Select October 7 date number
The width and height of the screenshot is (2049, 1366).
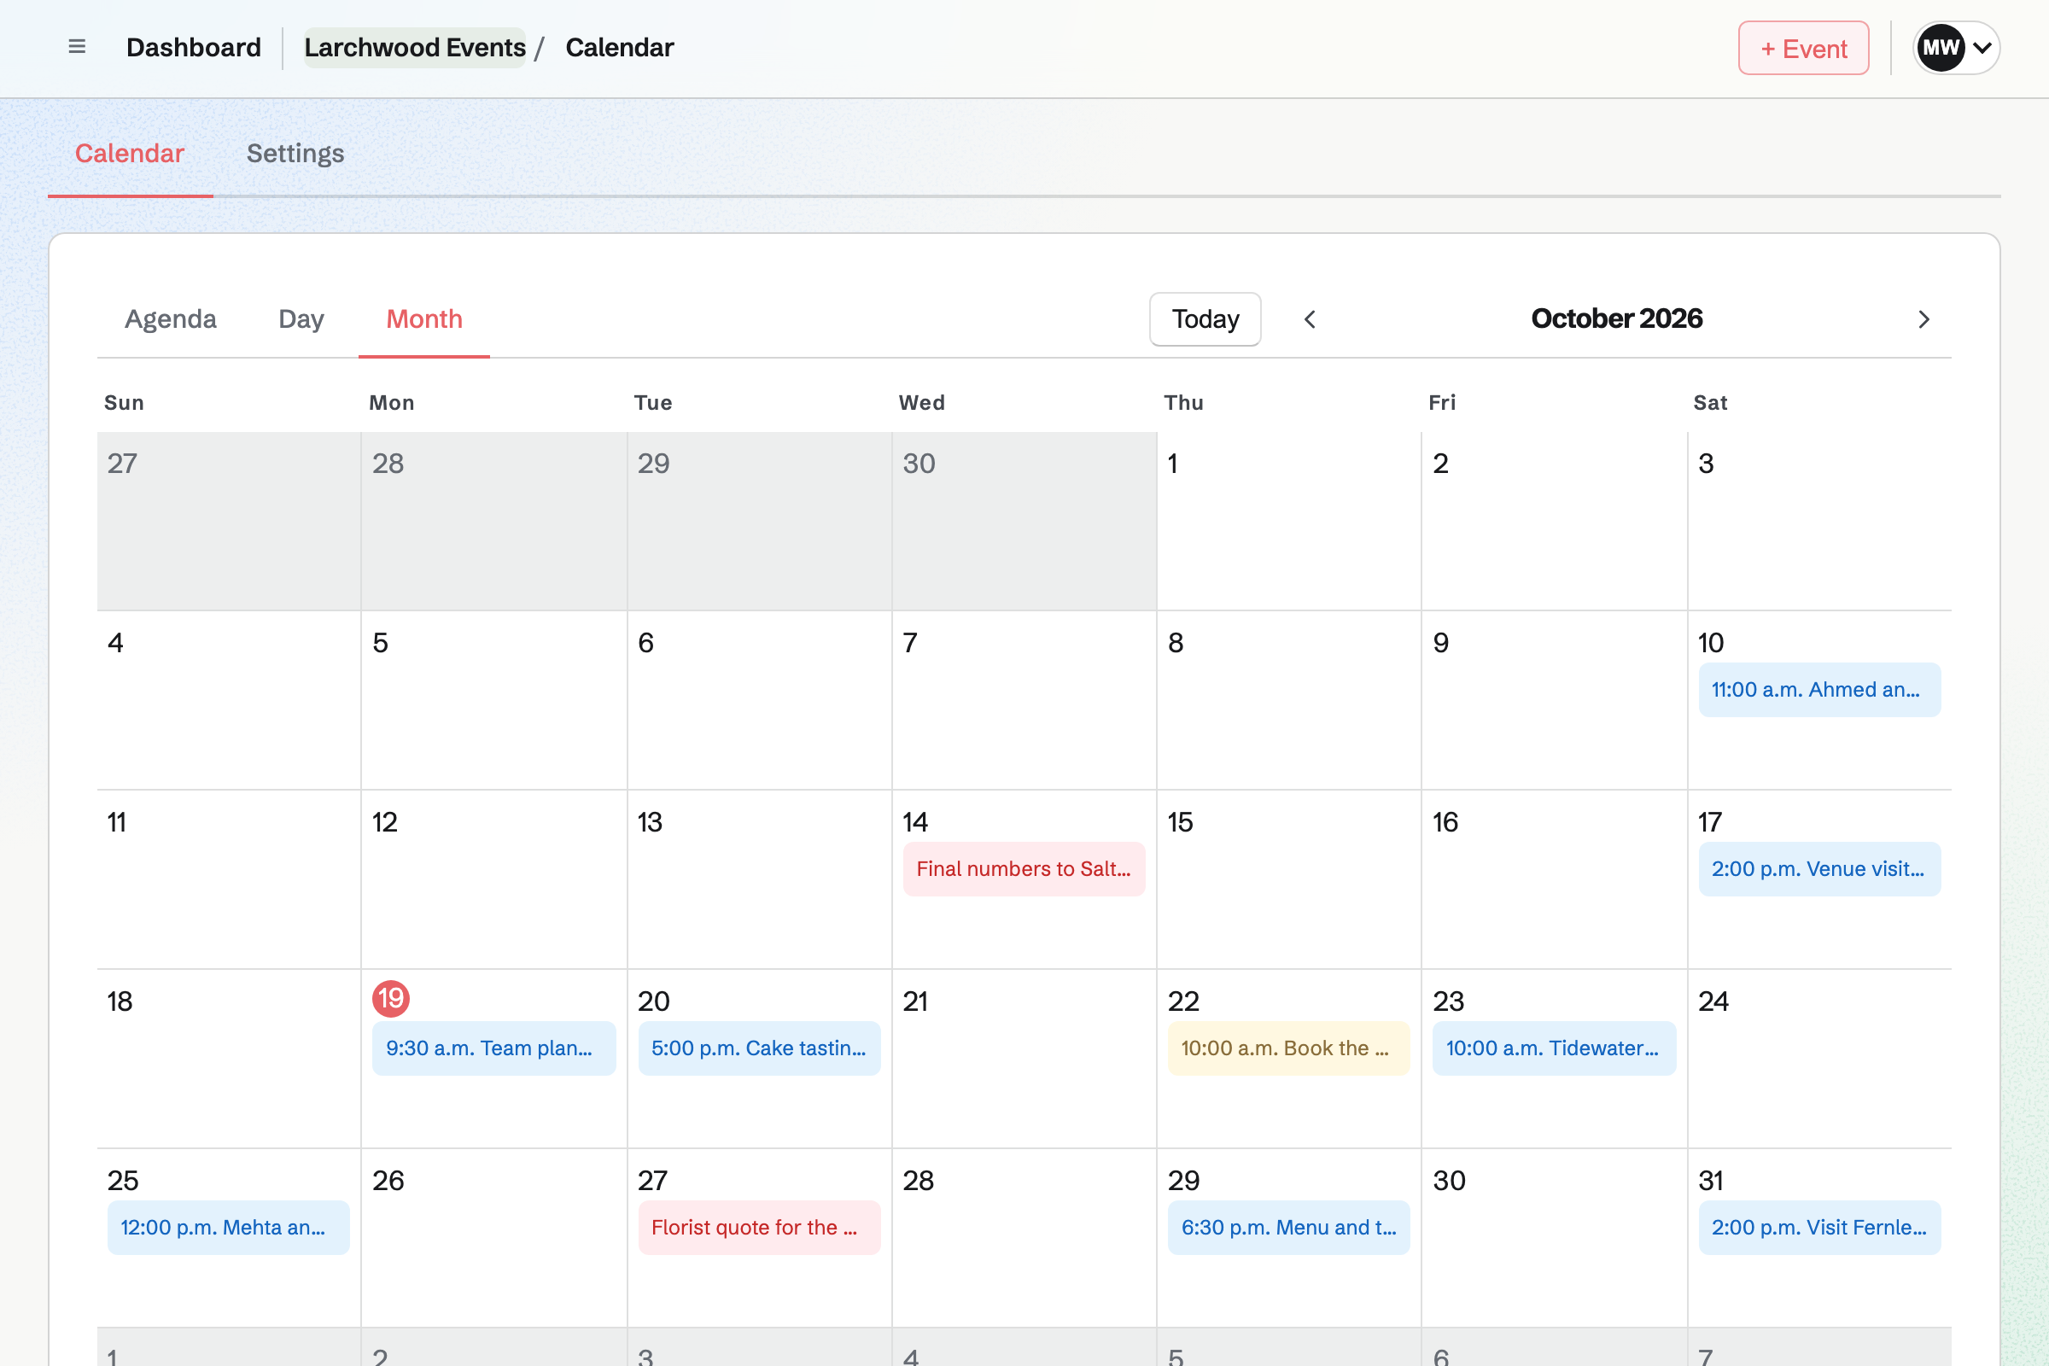pyautogui.click(x=910, y=643)
